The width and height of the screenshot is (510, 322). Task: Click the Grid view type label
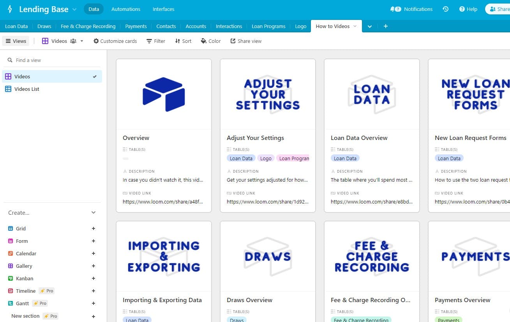21,228
